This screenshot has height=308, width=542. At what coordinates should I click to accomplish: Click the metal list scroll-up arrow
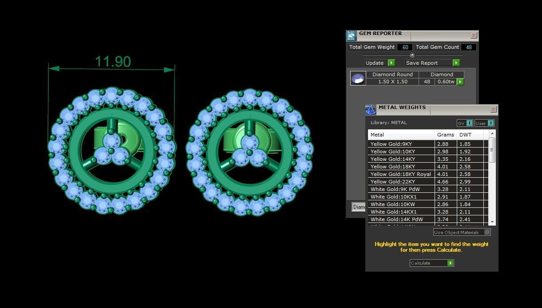point(492,133)
